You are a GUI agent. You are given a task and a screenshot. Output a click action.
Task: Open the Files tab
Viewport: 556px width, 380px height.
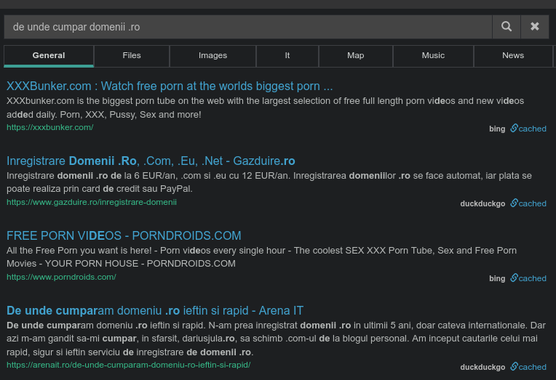pos(132,56)
